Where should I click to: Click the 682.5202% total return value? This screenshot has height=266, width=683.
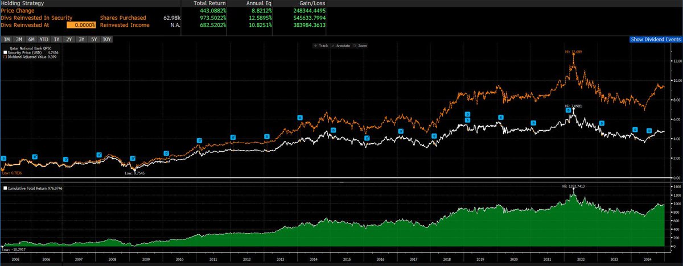[212, 25]
